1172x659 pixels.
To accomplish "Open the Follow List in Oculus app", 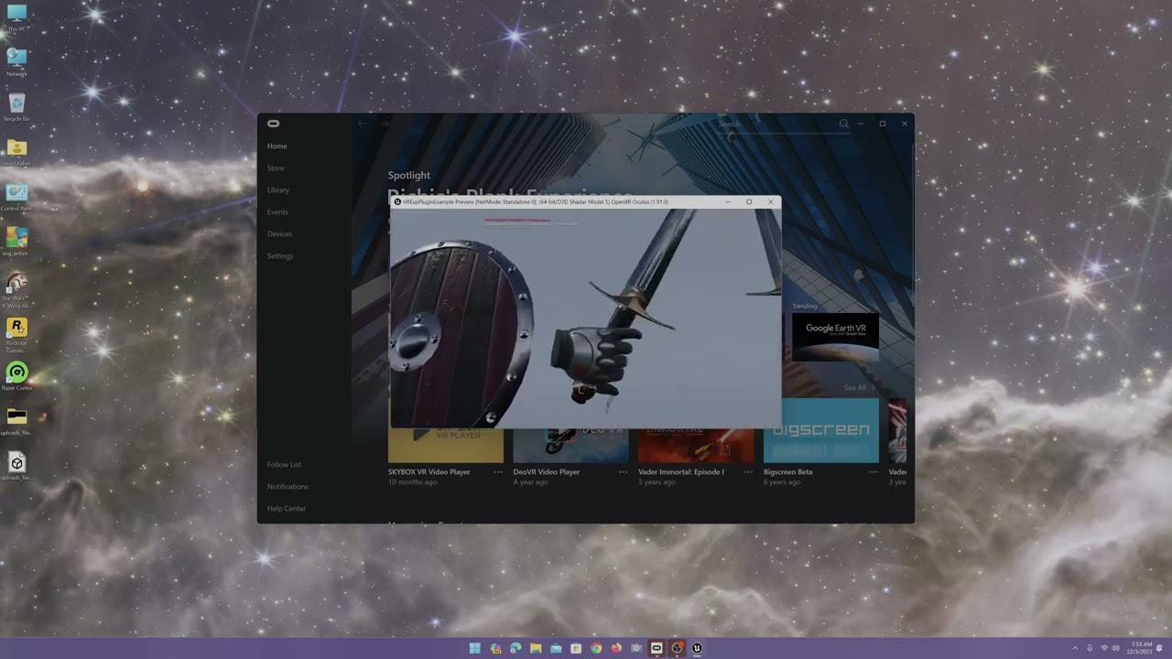I will tap(284, 465).
